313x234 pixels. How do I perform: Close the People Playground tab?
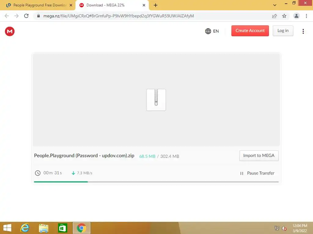pyautogui.click(x=71, y=5)
